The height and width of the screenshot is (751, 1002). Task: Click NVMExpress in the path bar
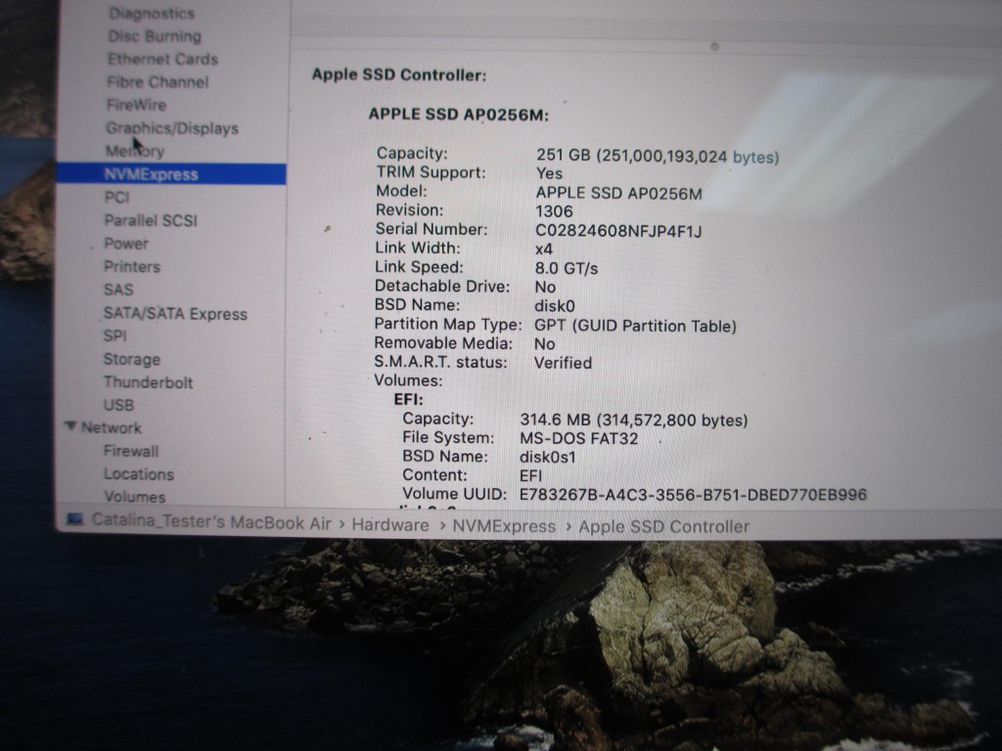504,526
